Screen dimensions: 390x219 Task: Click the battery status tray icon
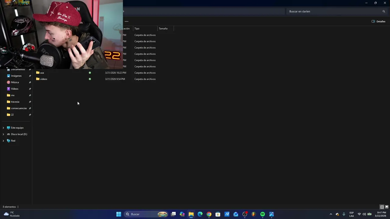tap(370, 214)
